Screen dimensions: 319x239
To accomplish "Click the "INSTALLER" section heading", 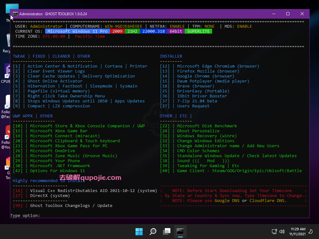I will [x=171, y=56].
